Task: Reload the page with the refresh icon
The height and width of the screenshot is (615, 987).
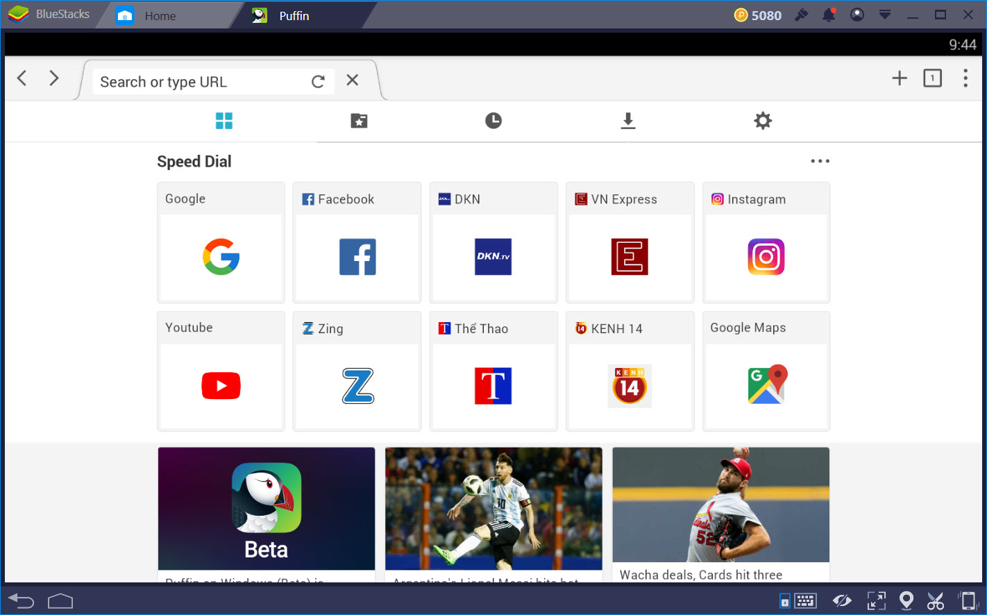Action: (318, 81)
